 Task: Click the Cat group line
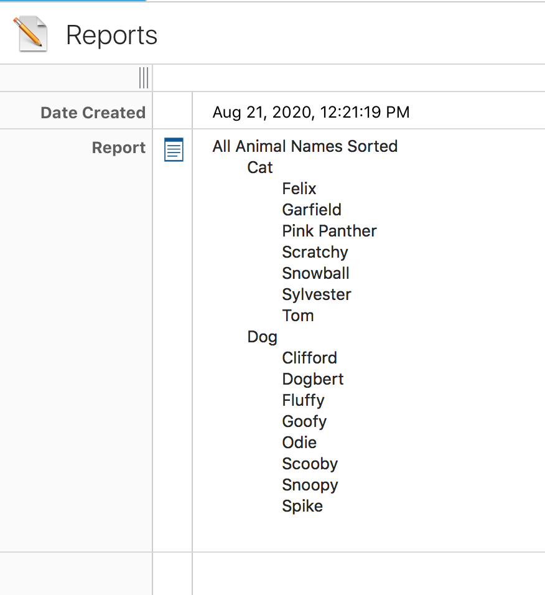[x=260, y=167]
